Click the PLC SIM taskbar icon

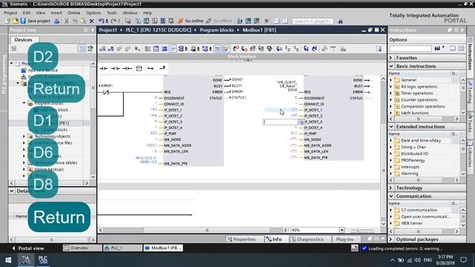(x=43, y=260)
